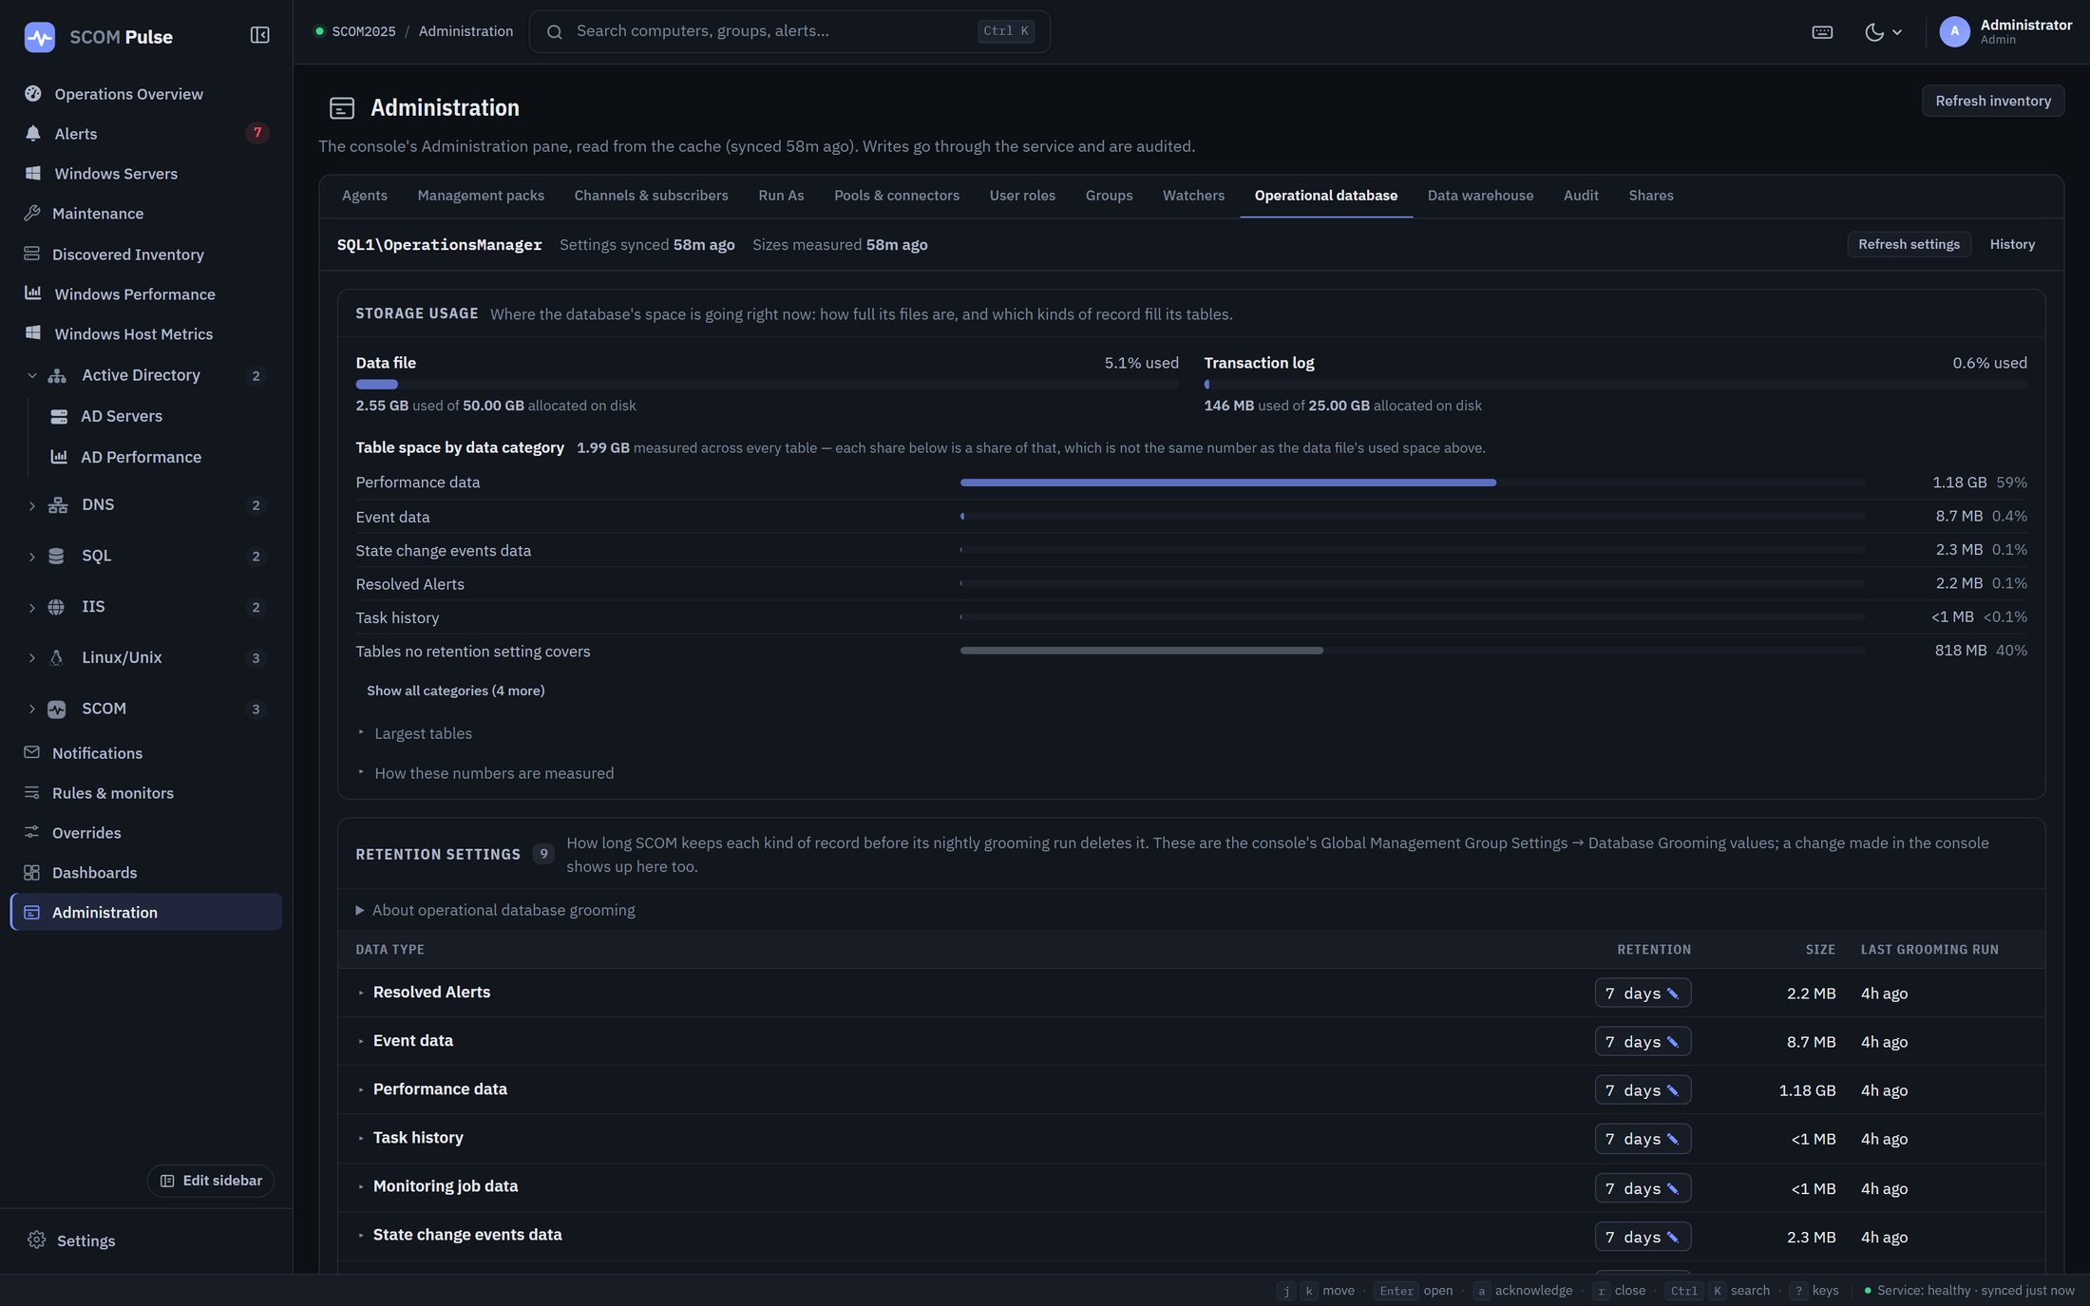Open keyboard shortcuts icon in top bar
The width and height of the screenshot is (2090, 1306).
1821,31
